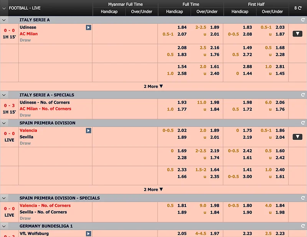Select the Full Time Over/Under column header
This screenshot has height=237, width=307.
coord(207,12)
